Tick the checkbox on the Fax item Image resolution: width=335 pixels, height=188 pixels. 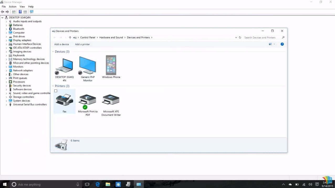coord(56,91)
